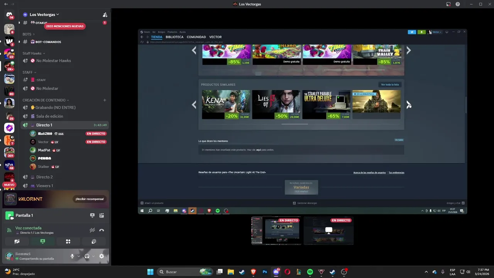494x278 pixels.
Task: Open BIBLIOTECA tab in streamed Steam
Action: tap(174, 37)
